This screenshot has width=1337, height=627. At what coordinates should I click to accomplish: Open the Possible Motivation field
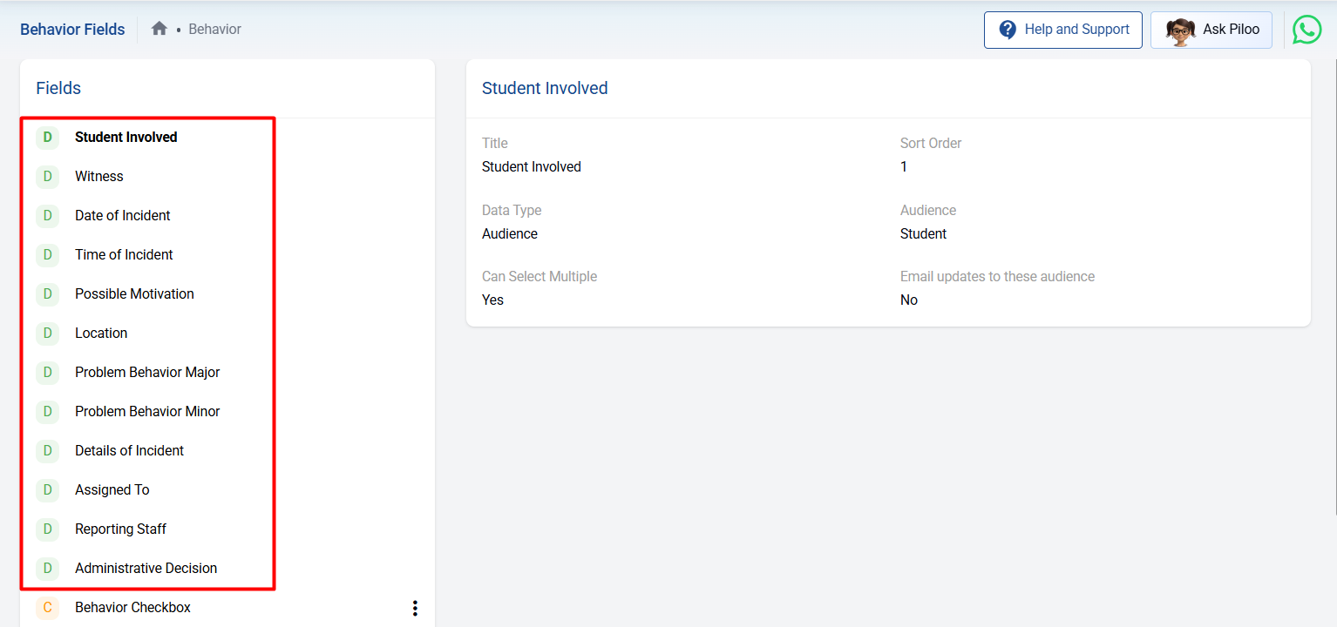point(134,293)
